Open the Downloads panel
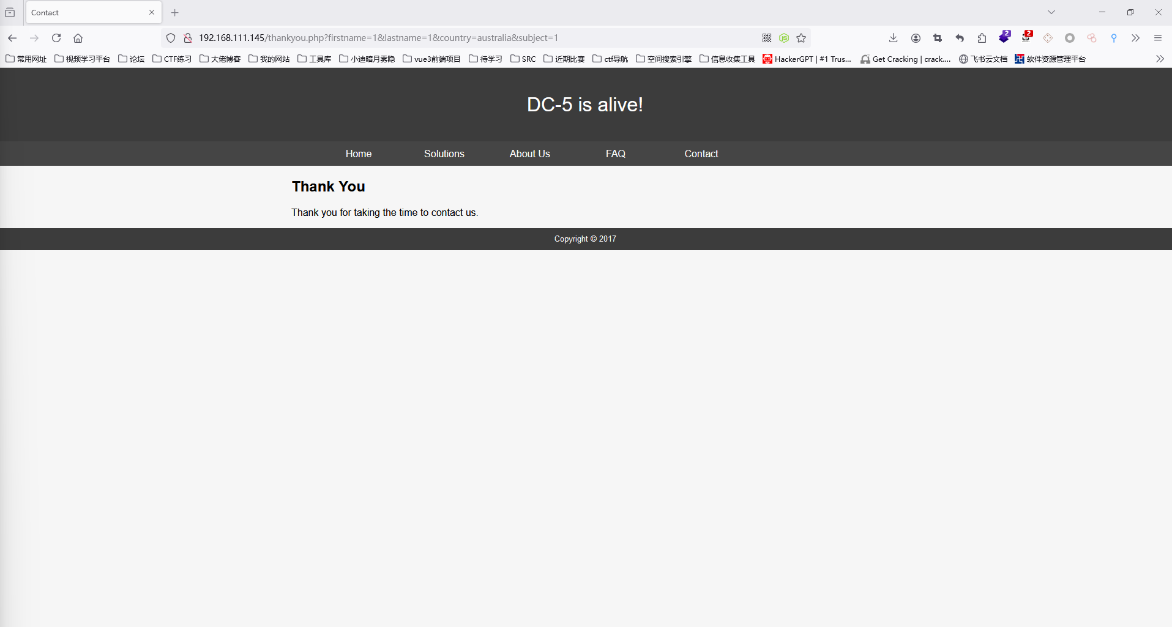The height and width of the screenshot is (627, 1172). [893, 38]
